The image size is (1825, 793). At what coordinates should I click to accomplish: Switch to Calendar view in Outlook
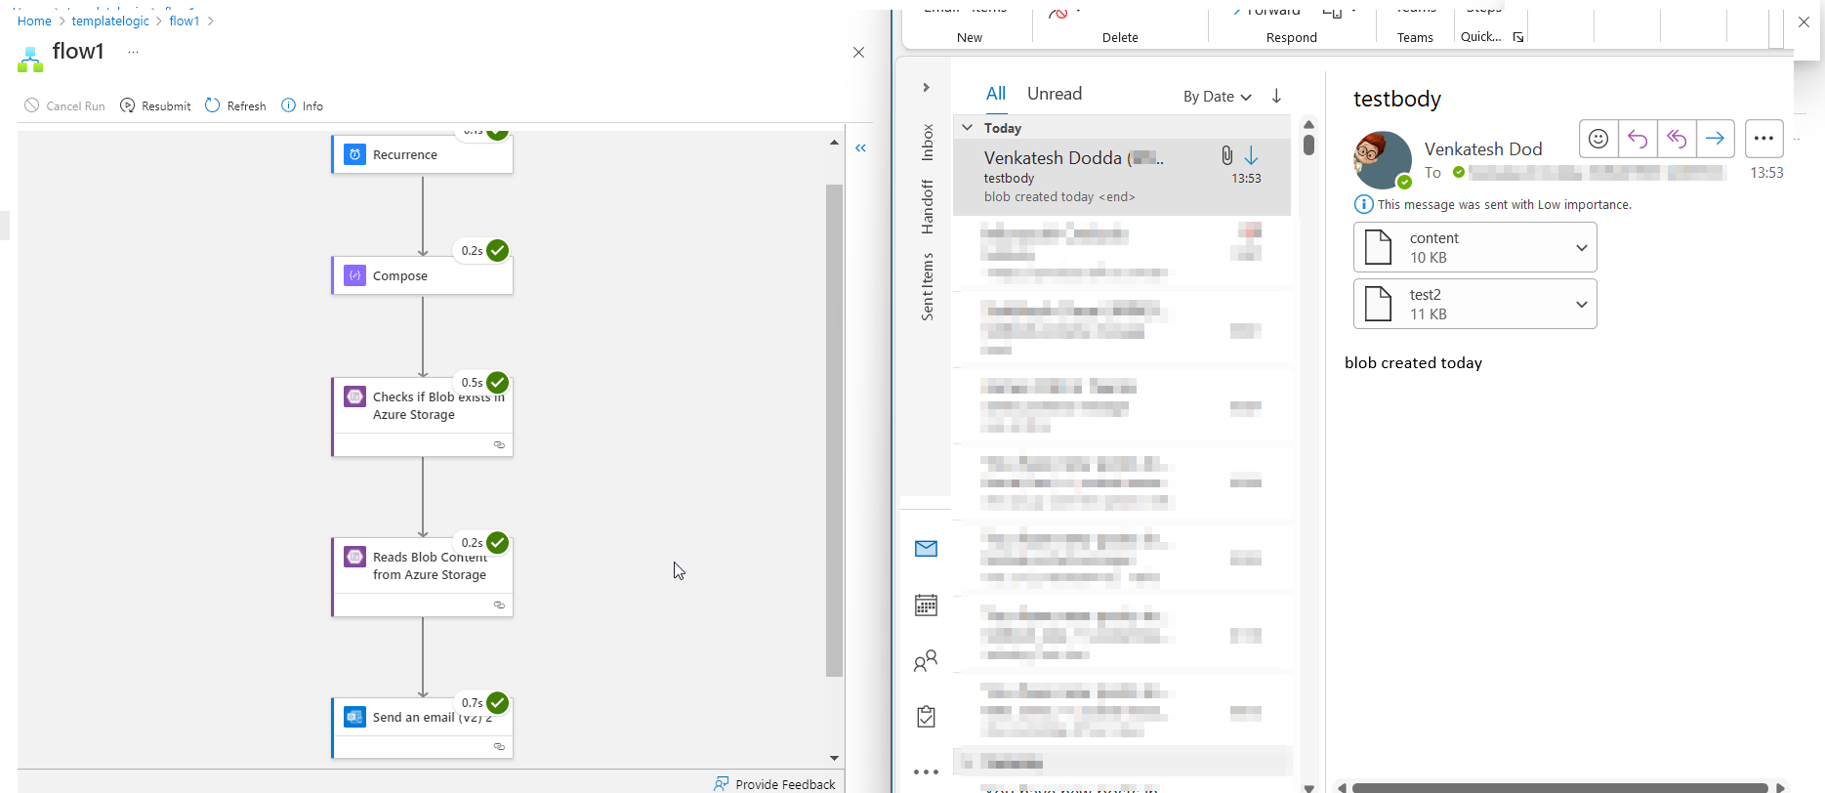coord(926,605)
